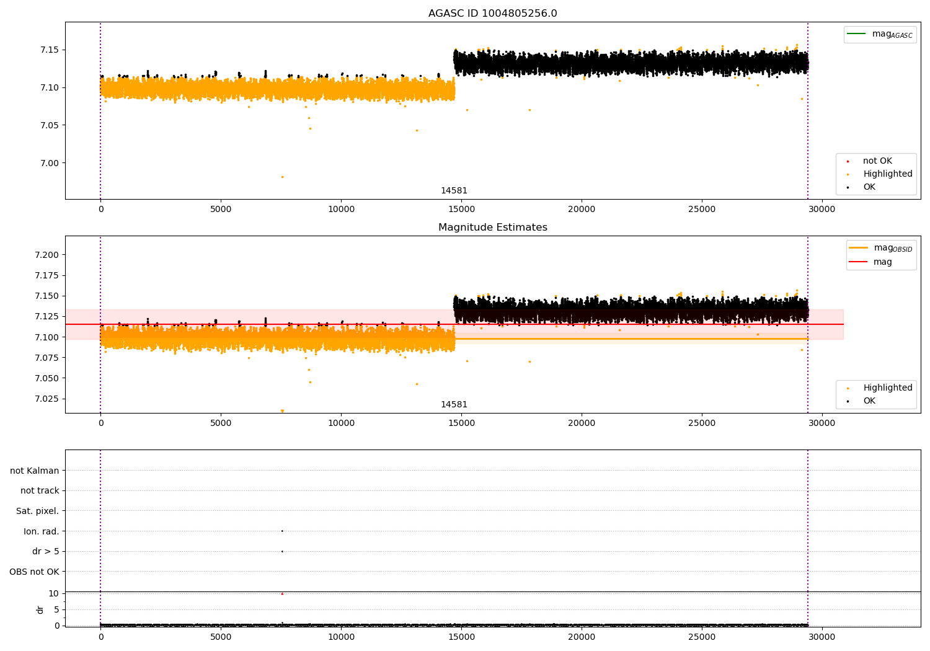Viewport: 930px width, 651px height.
Task: Click the "10" tick on the dr axis
Action: tap(54, 593)
